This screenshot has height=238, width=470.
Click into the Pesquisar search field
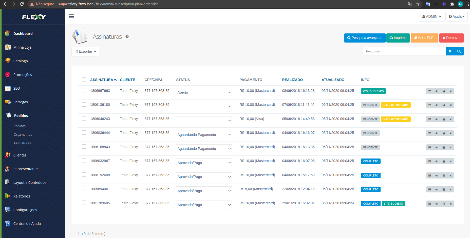pos(404,51)
